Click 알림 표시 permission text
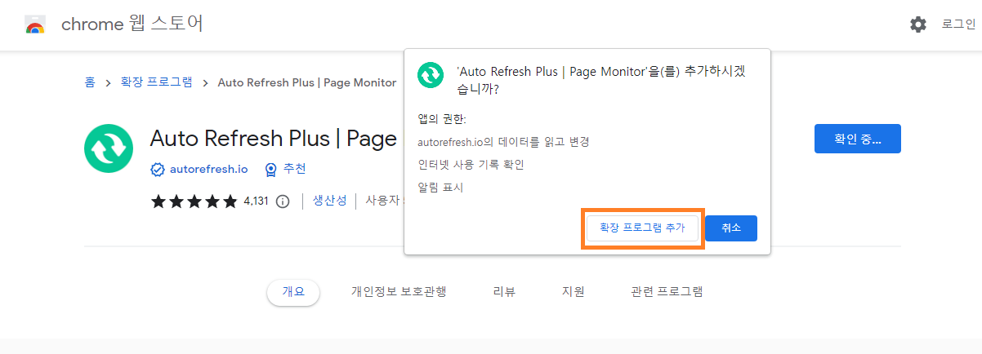 pyautogui.click(x=440, y=188)
